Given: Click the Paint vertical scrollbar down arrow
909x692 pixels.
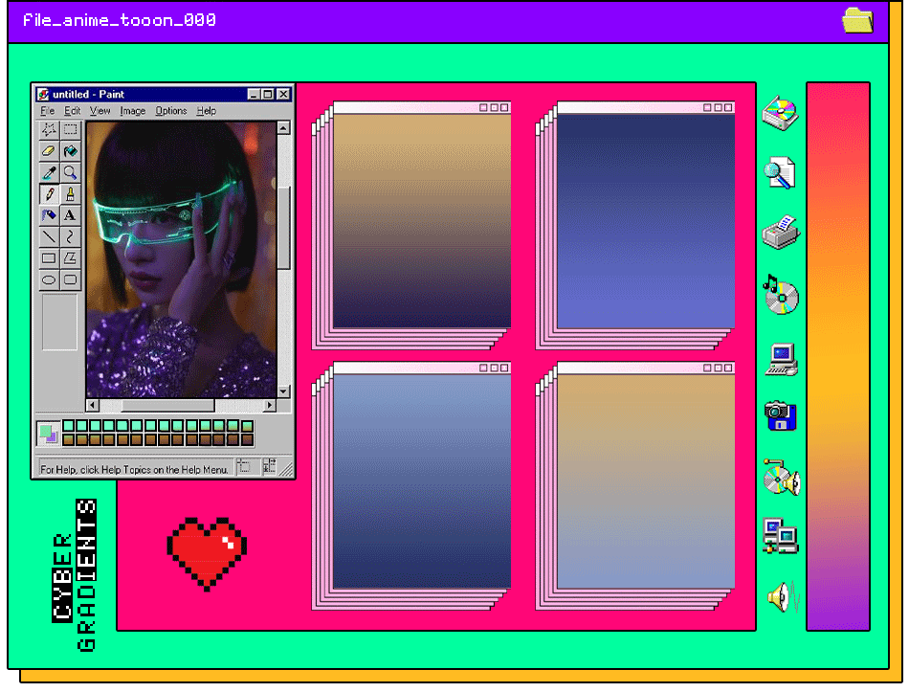Looking at the screenshot, I should (283, 391).
